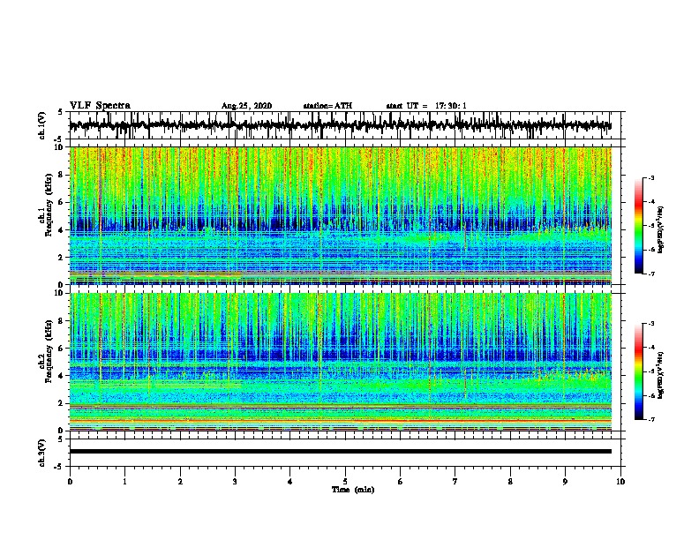Viewport: 699px width, 540px height.
Task: Click the "start UT = 17:30:1" header text
Action: [426, 106]
